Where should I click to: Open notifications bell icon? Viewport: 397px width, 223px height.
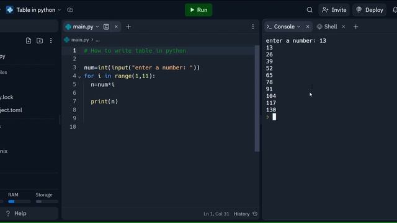pyautogui.click(x=395, y=10)
